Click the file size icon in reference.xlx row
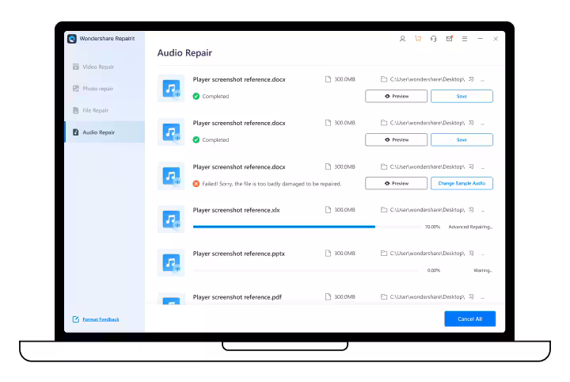 328,210
